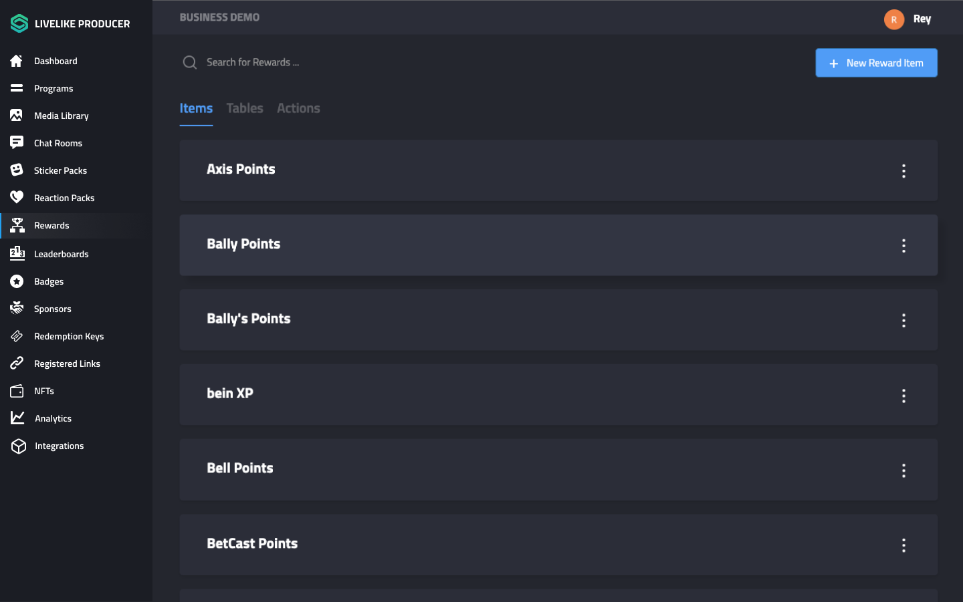Open the options menu for BetCast Points
Screen dimensions: 963x602
click(903, 545)
